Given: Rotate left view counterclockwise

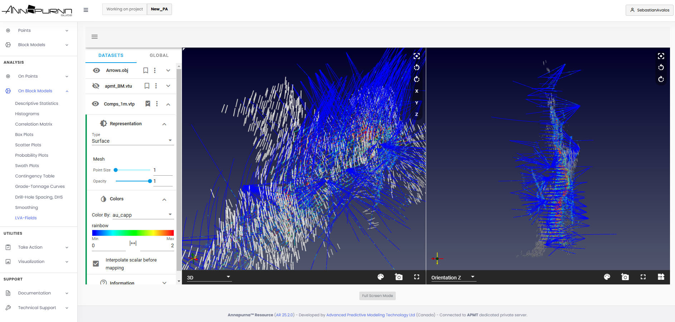Looking at the screenshot, I should click(x=417, y=68).
